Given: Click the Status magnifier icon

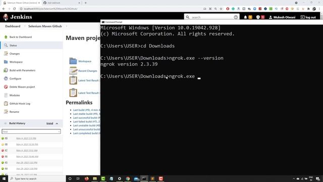Looking at the screenshot, I should (x=6, y=45).
